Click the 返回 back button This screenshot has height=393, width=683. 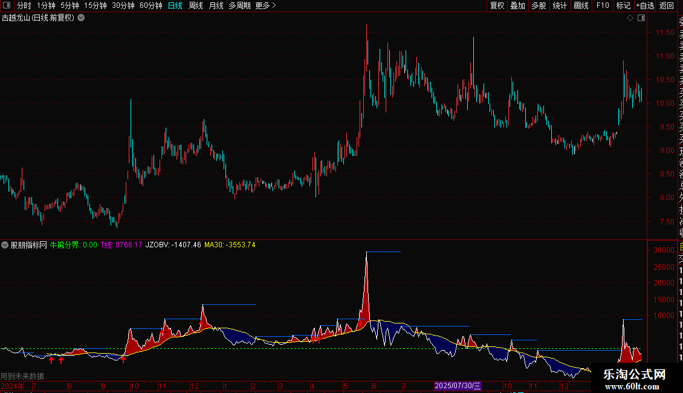[x=667, y=5]
